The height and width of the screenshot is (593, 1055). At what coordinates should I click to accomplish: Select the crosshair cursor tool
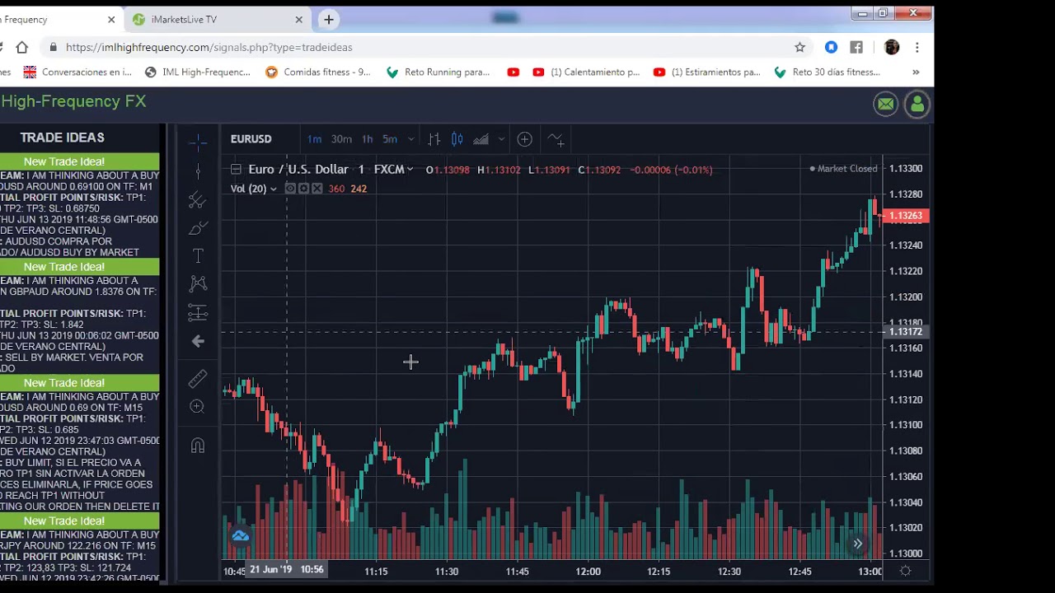click(198, 142)
